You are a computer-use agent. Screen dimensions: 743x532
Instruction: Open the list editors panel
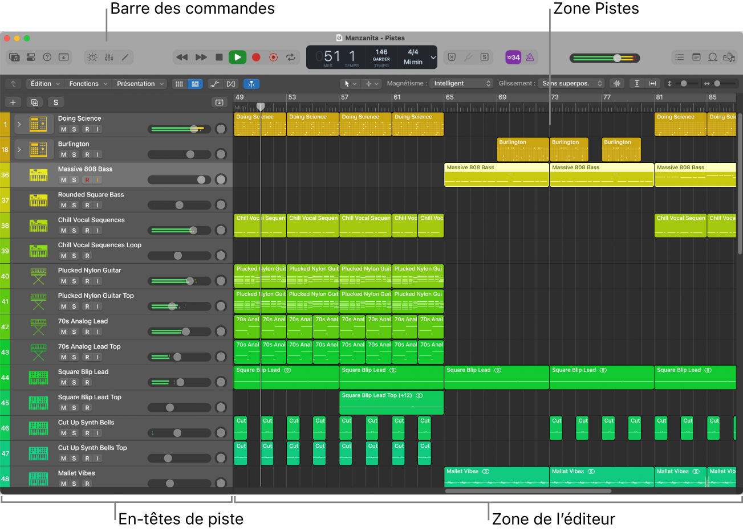(x=679, y=58)
